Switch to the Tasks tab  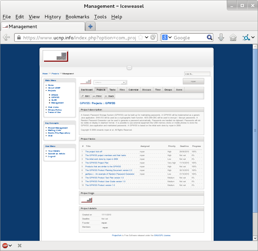pos(112,90)
